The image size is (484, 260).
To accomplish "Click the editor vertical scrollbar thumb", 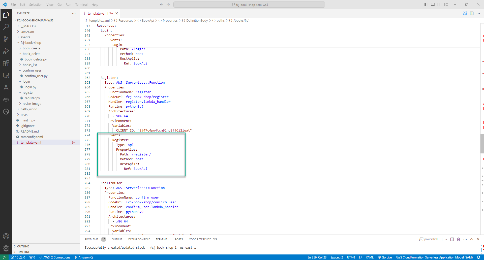I will tap(482, 144).
